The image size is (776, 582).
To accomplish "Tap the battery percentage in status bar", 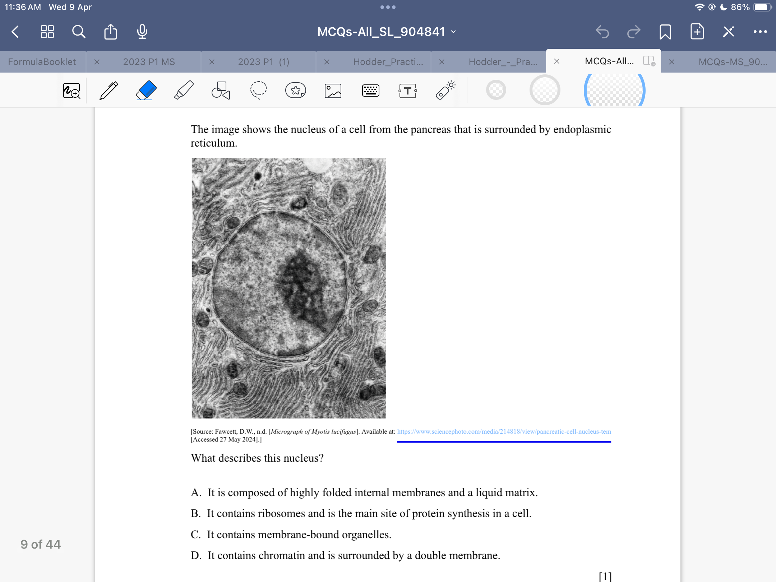I will (740, 7).
